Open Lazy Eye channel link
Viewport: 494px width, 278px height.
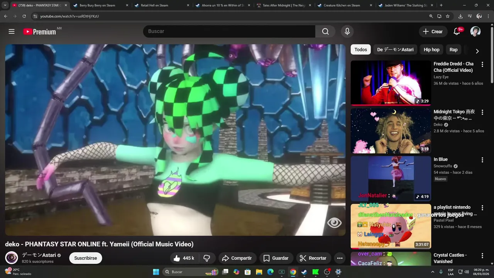pos(441,77)
